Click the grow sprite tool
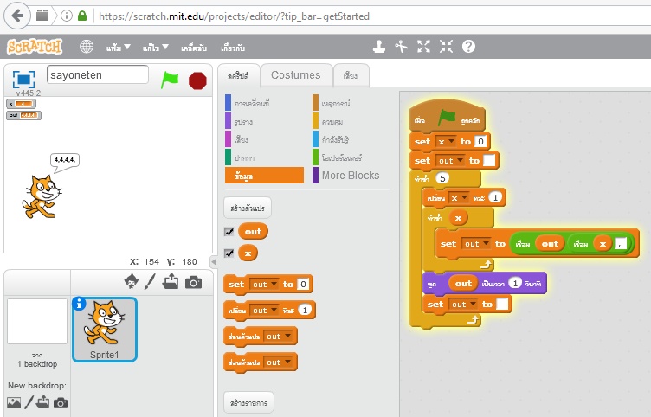The image size is (651, 417). (423, 47)
